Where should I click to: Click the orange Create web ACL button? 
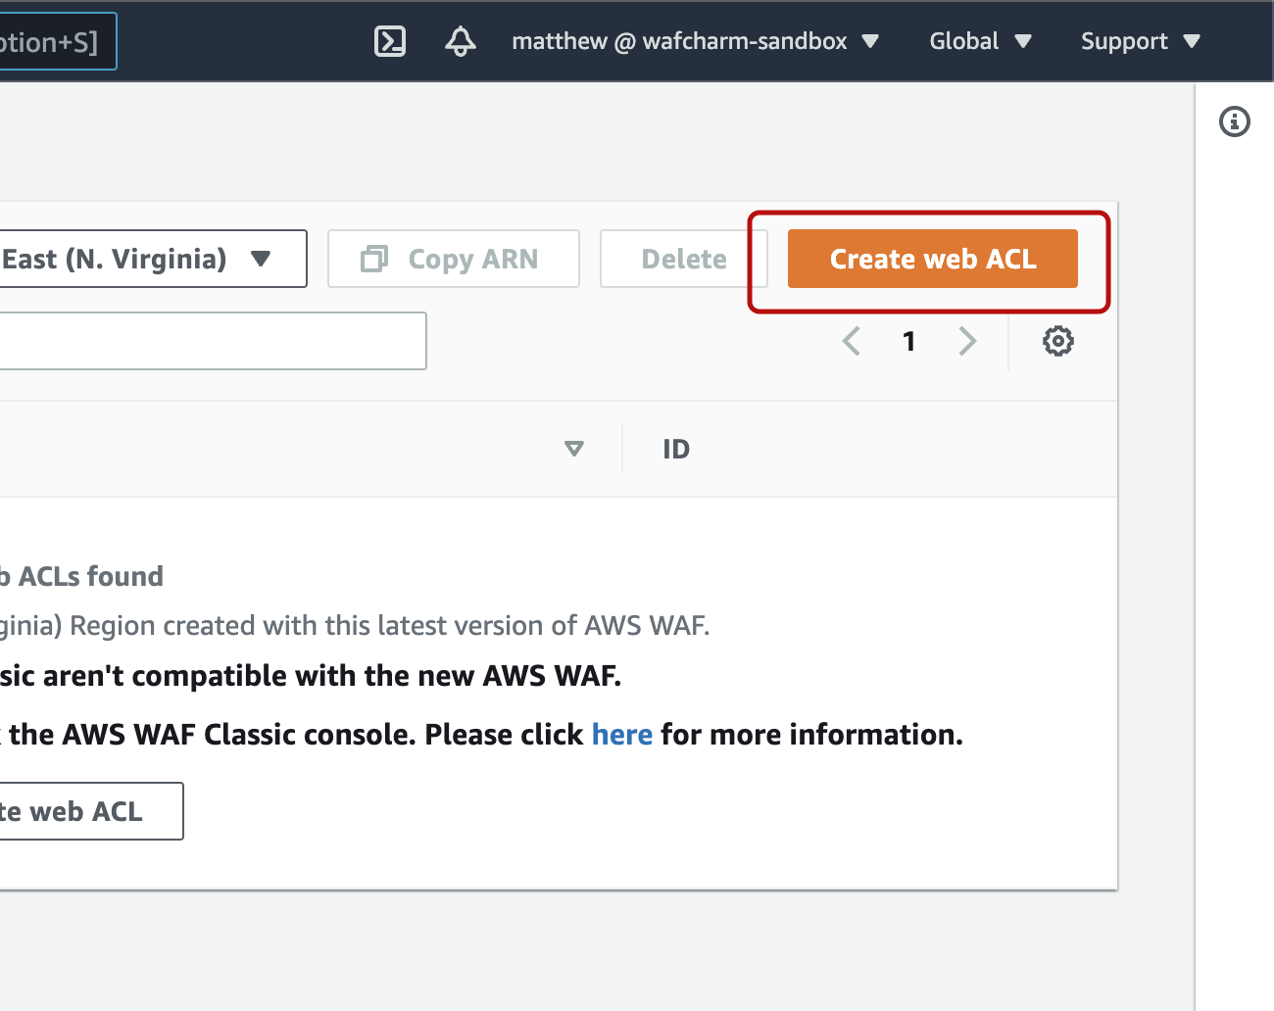point(933,259)
